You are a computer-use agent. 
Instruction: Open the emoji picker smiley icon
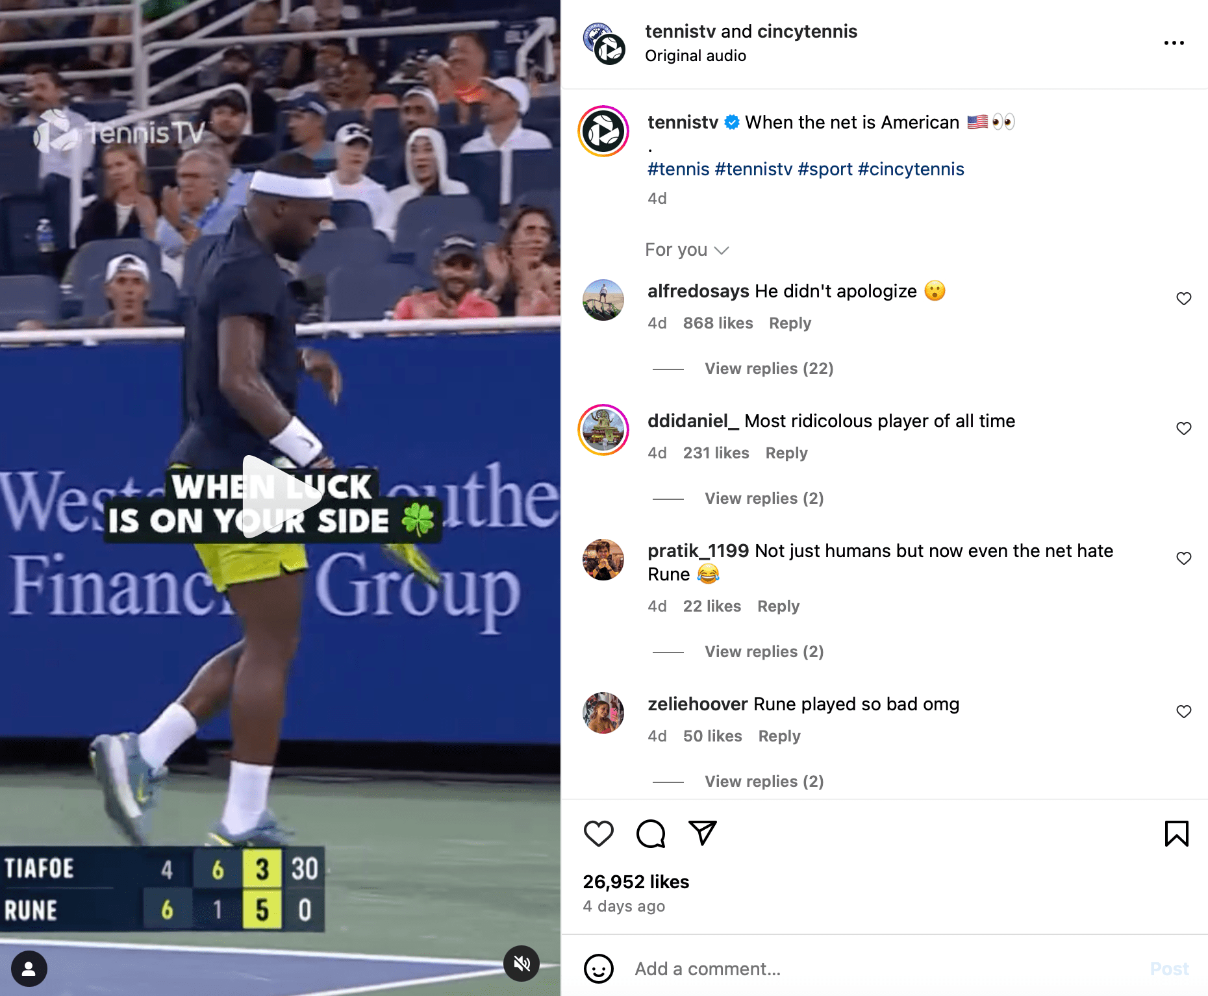(x=598, y=969)
